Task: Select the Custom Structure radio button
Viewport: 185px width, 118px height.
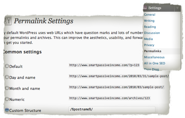Action: (7, 110)
